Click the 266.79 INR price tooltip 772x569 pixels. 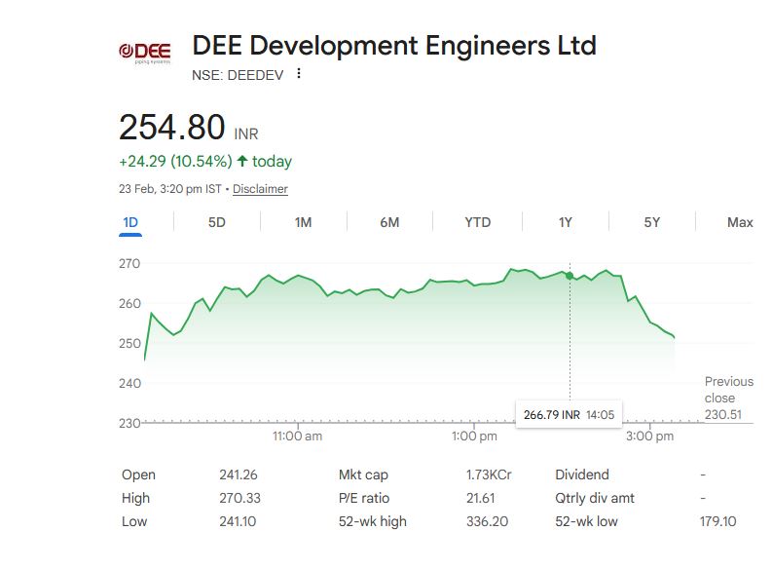569,414
